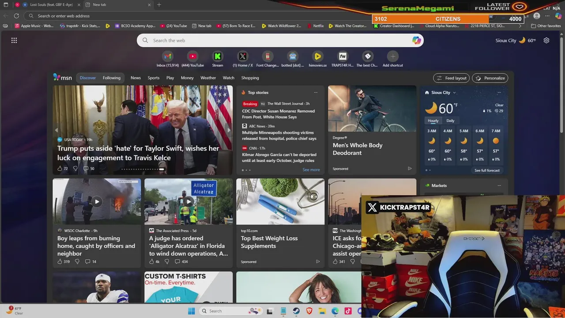Click the Personalize button
This screenshot has height=318, width=565.
pyautogui.click(x=490, y=78)
